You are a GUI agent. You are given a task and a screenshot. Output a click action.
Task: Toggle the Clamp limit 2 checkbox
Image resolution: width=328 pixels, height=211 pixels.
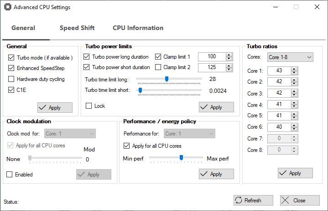pos(158,67)
